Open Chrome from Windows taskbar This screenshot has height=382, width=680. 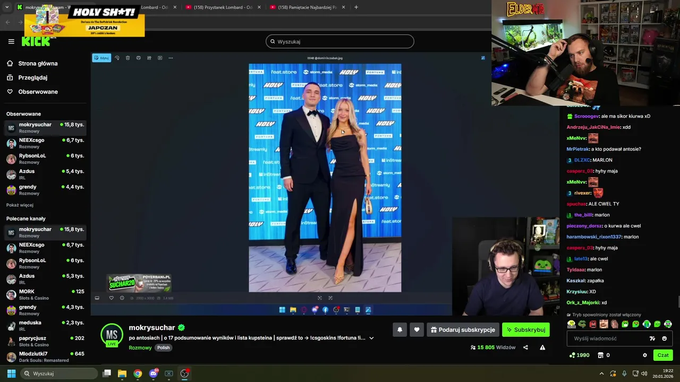(x=138, y=374)
